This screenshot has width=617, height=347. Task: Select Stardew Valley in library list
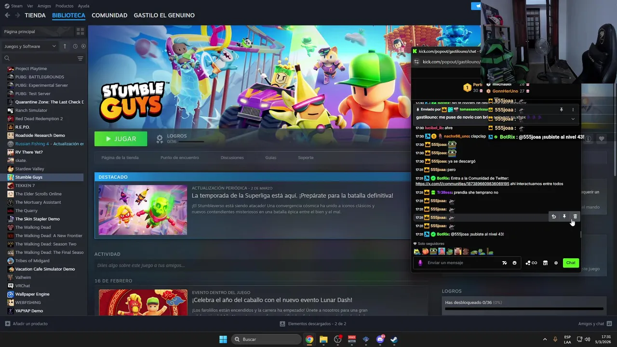coord(29,169)
